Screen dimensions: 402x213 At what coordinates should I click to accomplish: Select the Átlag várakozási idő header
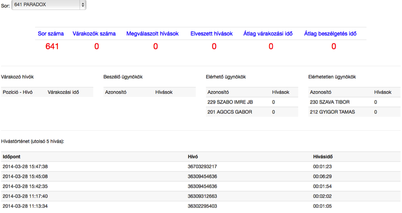268,33
